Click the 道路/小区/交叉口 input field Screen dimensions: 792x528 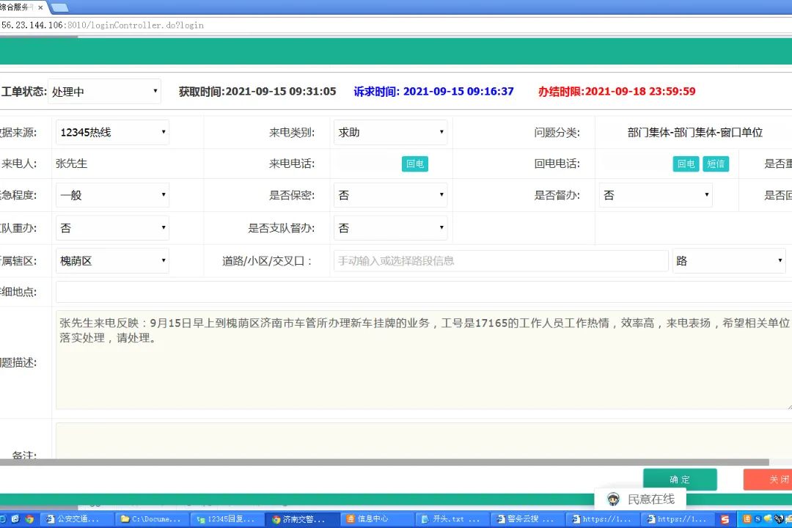[x=500, y=260]
